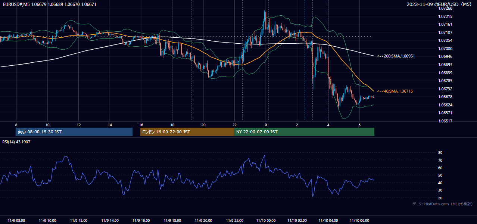Click price axis value 1.07161
The height and width of the screenshot is (224, 477).
coord(446,25)
